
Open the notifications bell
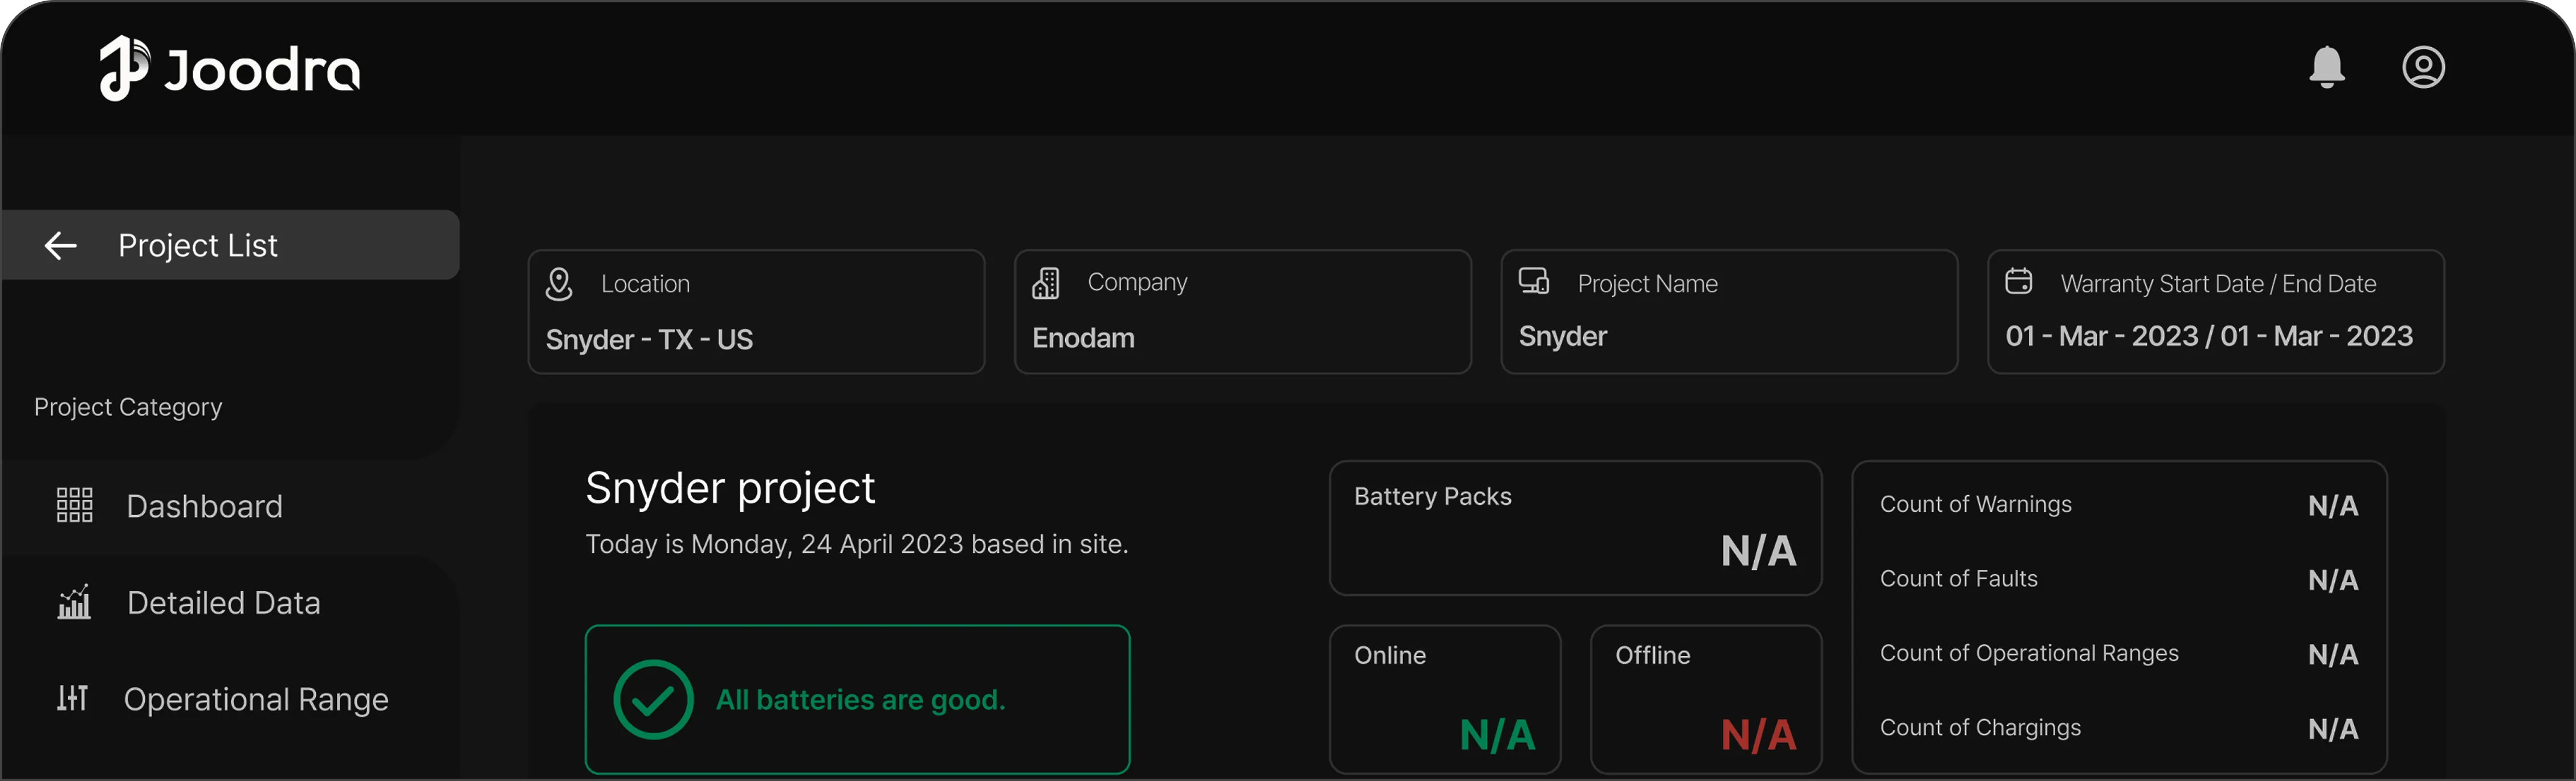[2326, 67]
